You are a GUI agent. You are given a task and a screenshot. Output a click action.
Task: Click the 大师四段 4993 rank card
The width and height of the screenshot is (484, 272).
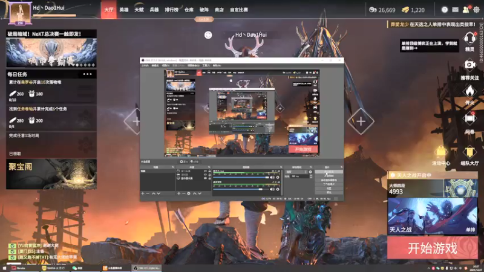(x=433, y=188)
